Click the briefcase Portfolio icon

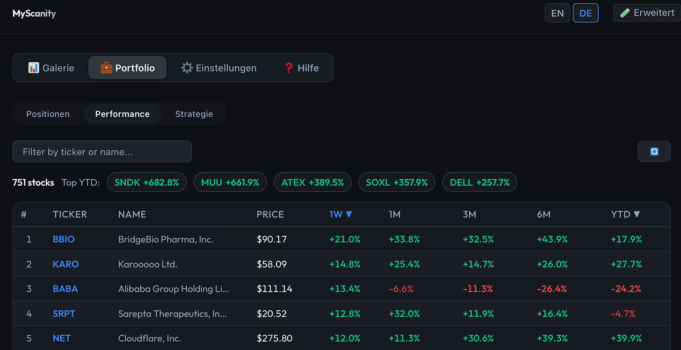click(x=106, y=68)
